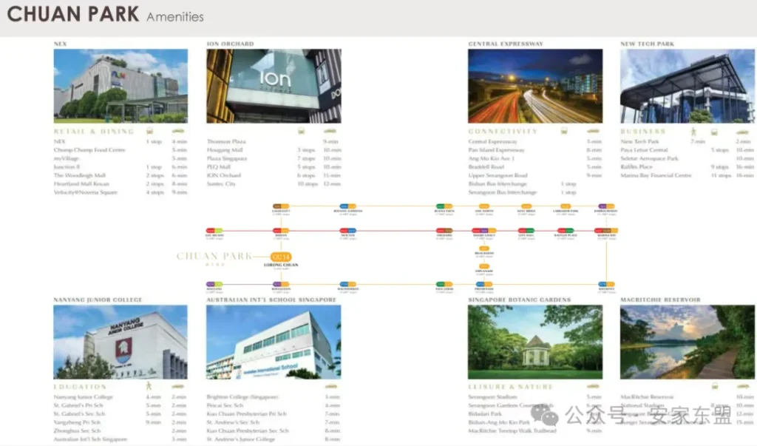Open the Australian Int'l School photo
Image resolution: width=757 pixels, height=446 pixels.
click(274, 342)
